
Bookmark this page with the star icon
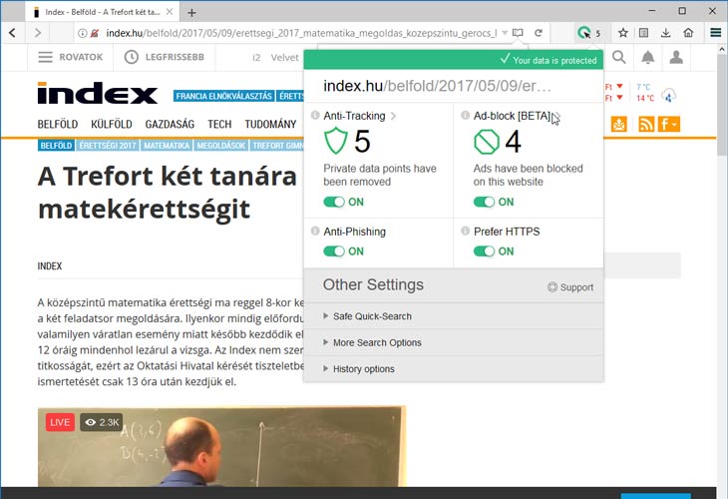pyautogui.click(x=623, y=33)
